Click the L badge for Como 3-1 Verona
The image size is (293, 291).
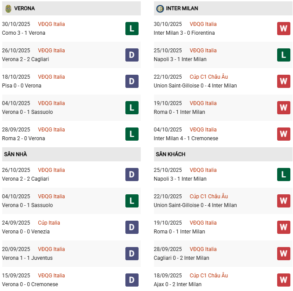(132, 29)
